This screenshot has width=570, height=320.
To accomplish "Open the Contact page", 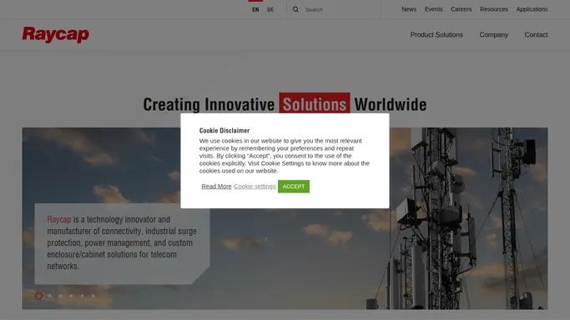I will point(536,35).
